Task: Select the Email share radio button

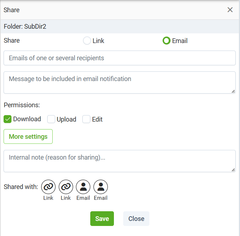Action: 167,41
